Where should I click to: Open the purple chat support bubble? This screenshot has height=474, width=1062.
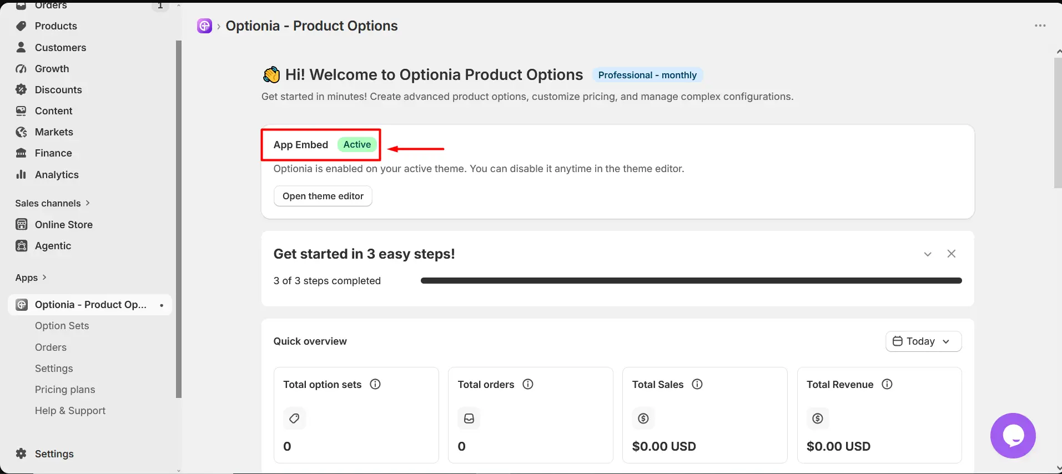tap(1013, 436)
